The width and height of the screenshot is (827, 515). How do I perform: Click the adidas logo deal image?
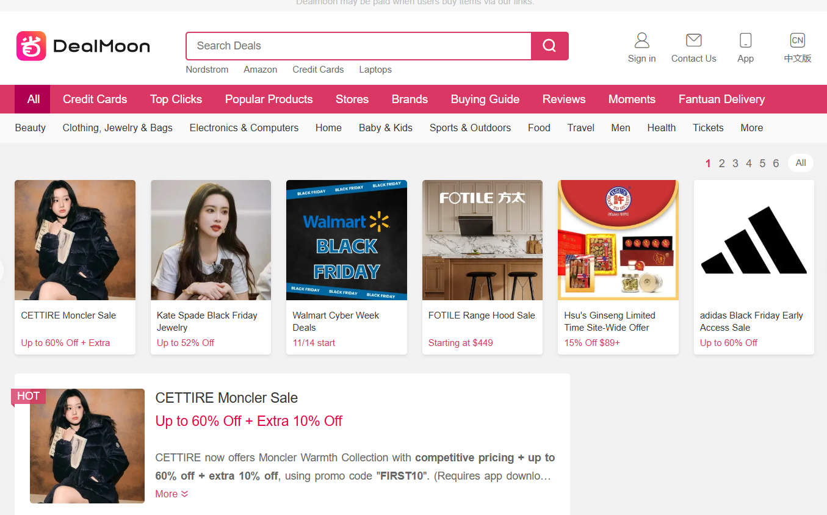click(x=754, y=240)
